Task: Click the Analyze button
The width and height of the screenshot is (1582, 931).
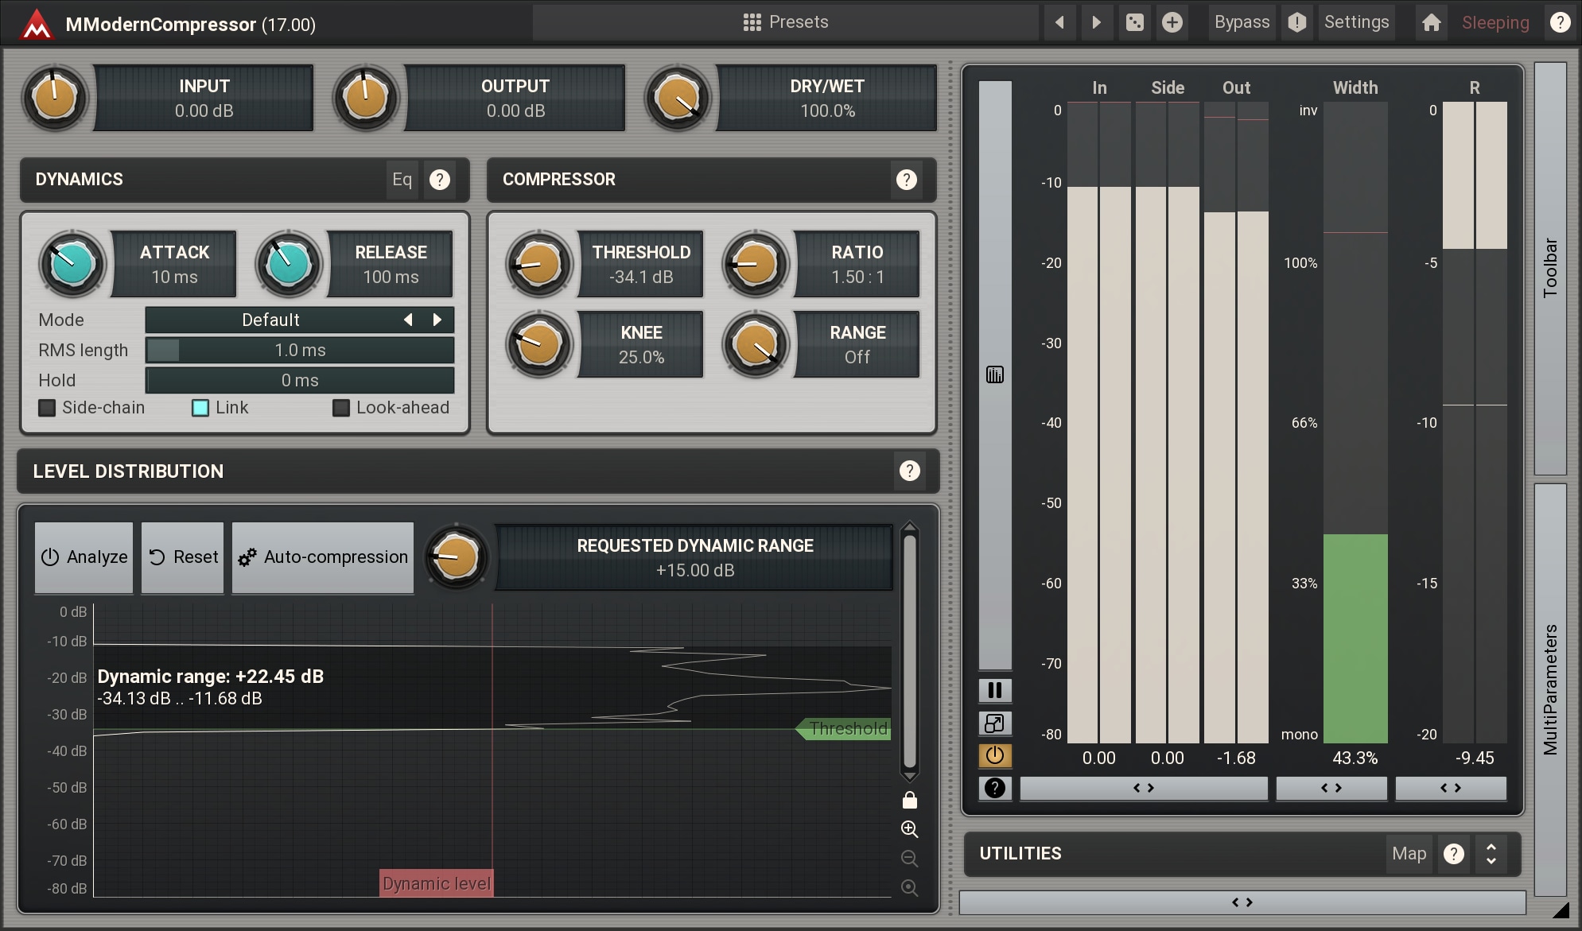Action: [x=84, y=557]
